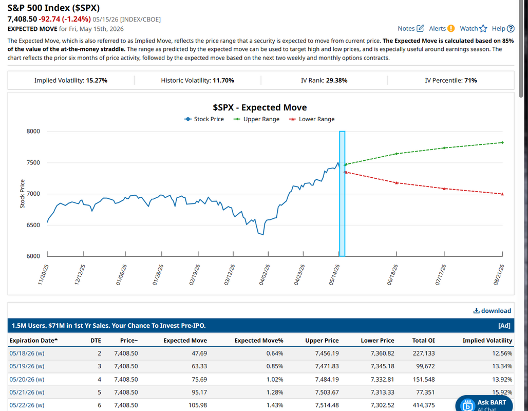This screenshot has height=411, width=528.
Task: Click the $SPX - Expected Move chart title
Action: pyautogui.click(x=259, y=107)
